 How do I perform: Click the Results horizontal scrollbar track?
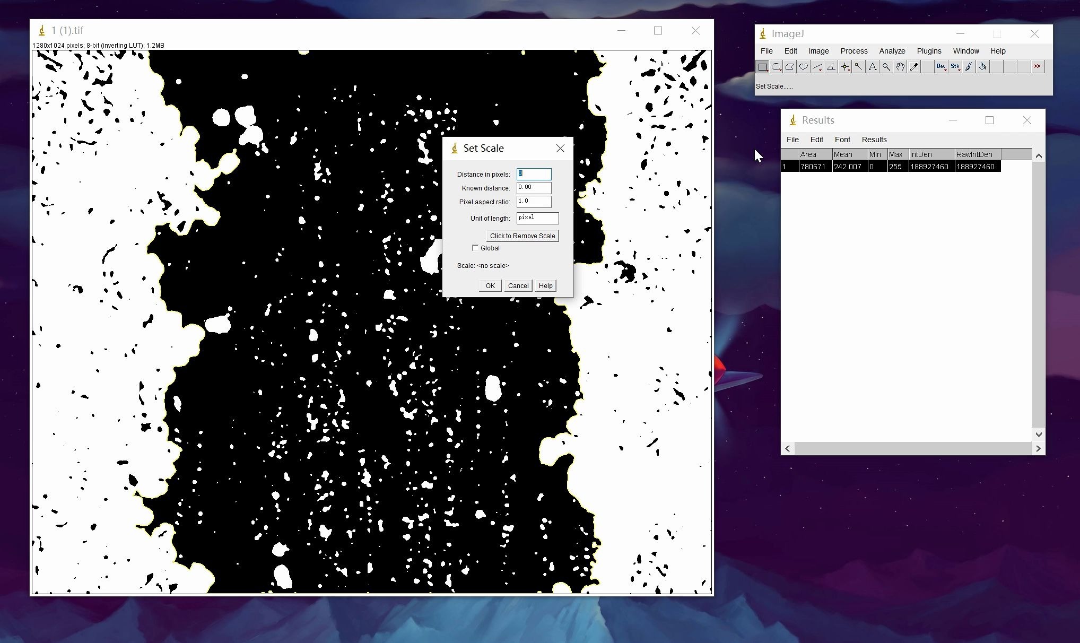pyautogui.click(x=912, y=448)
